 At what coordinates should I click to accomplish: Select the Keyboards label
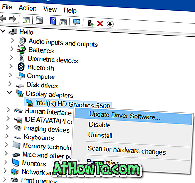click(39, 137)
